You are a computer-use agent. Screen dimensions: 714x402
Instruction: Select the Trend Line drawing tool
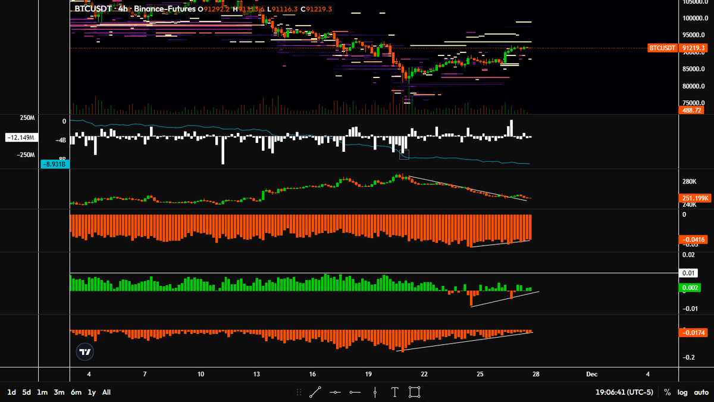[x=315, y=392]
